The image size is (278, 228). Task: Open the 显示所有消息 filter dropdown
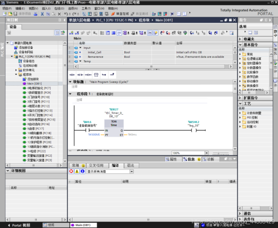pos(132,172)
